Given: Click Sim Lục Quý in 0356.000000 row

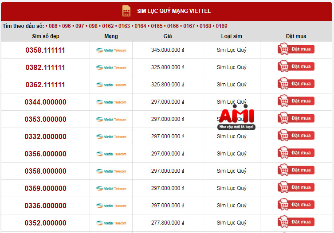Looking at the screenshot, I should coord(232,154).
